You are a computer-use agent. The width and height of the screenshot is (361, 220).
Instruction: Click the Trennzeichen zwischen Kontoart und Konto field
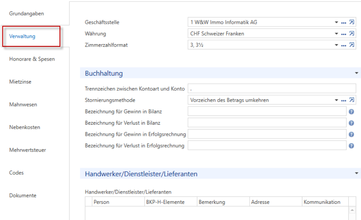pyautogui.click(x=272, y=88)
